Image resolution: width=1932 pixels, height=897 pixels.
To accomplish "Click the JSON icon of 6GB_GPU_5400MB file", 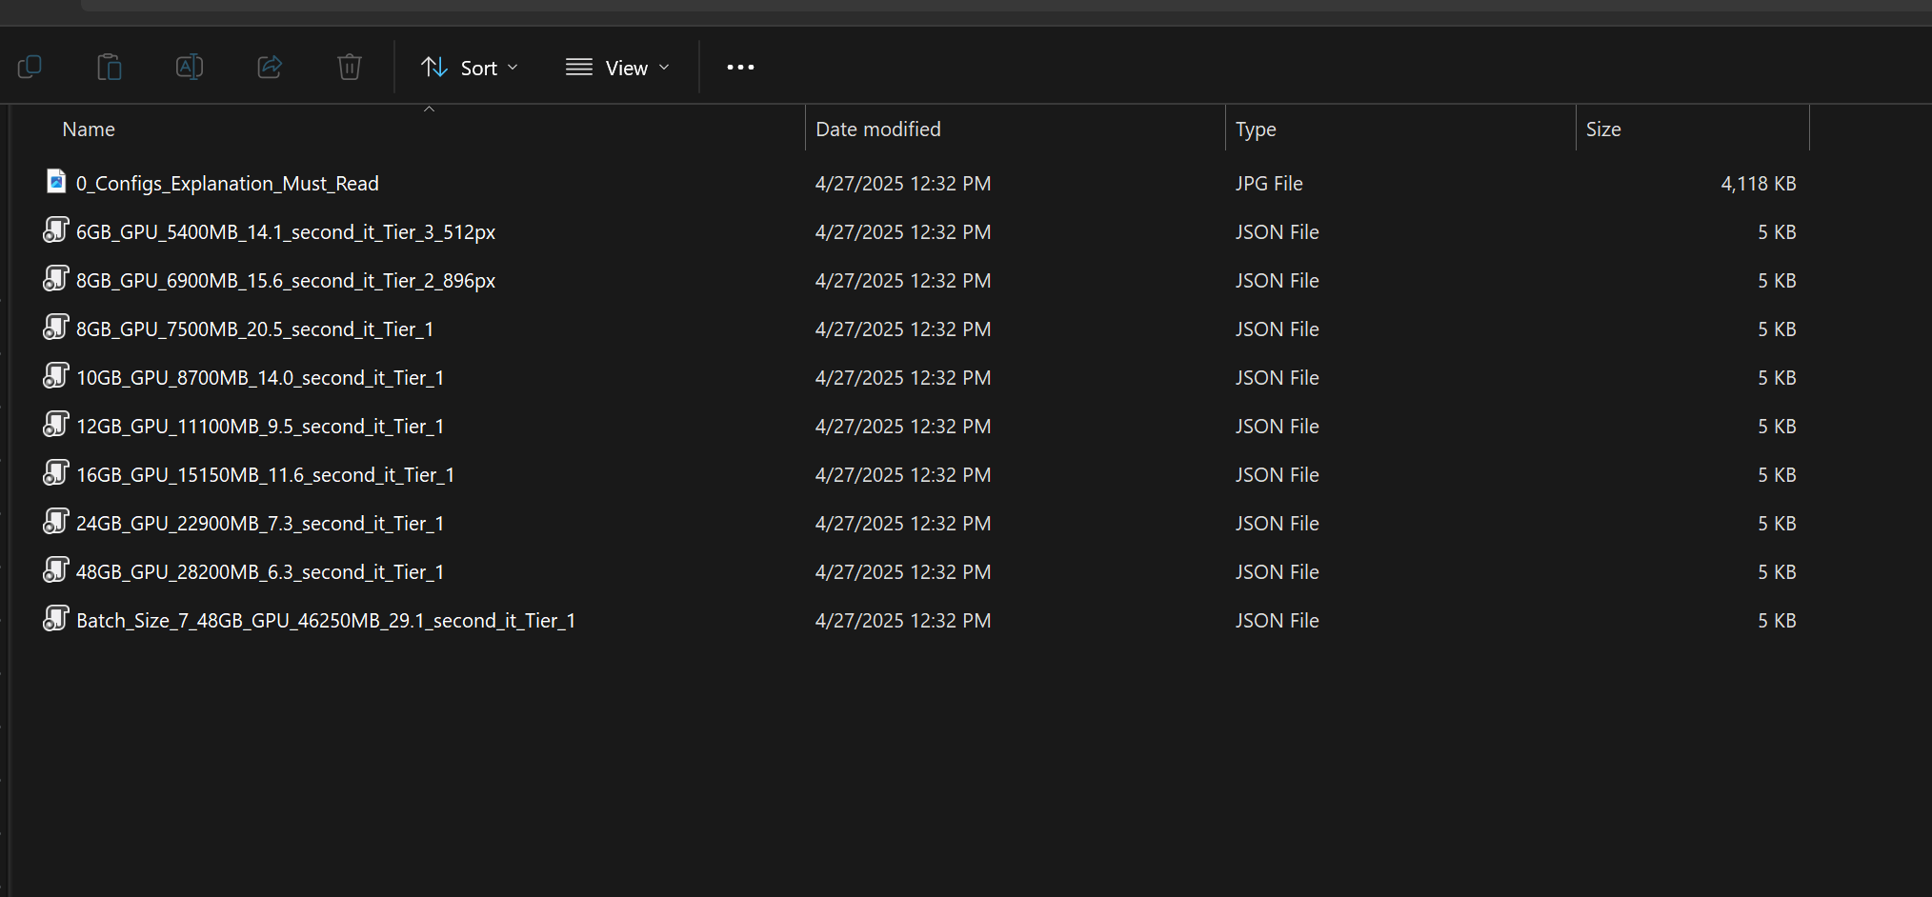I will 56,230.
